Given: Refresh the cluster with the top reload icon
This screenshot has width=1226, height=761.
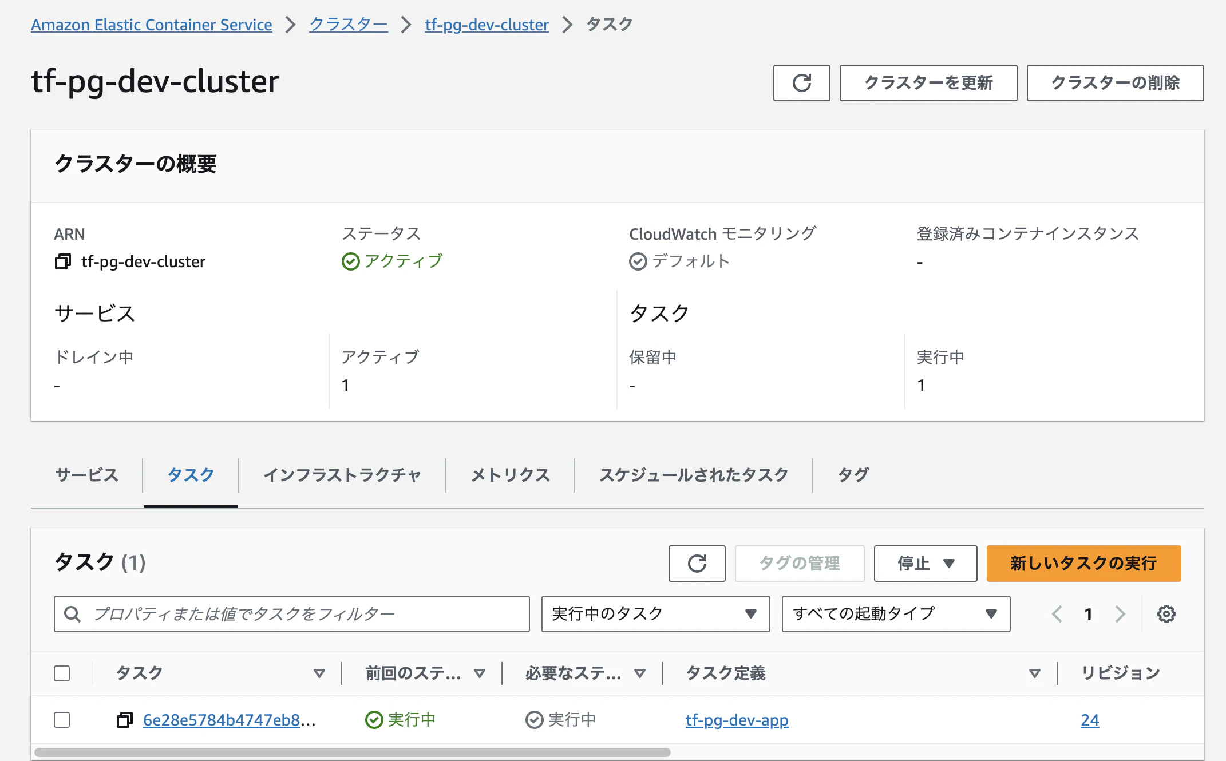Looking at the screenshot, I should 801,83.
